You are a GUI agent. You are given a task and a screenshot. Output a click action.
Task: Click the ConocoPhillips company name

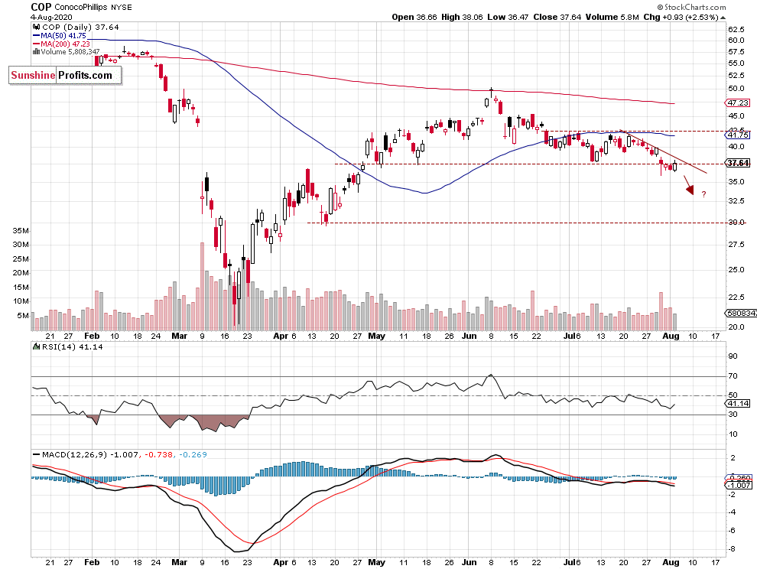point(81,7)
